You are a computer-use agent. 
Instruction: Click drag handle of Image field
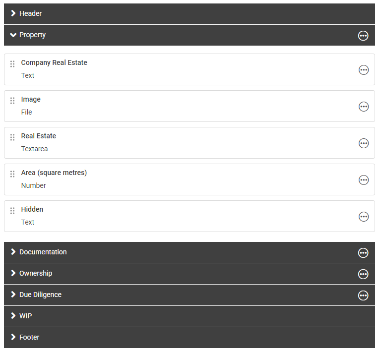tap(12, 101)
